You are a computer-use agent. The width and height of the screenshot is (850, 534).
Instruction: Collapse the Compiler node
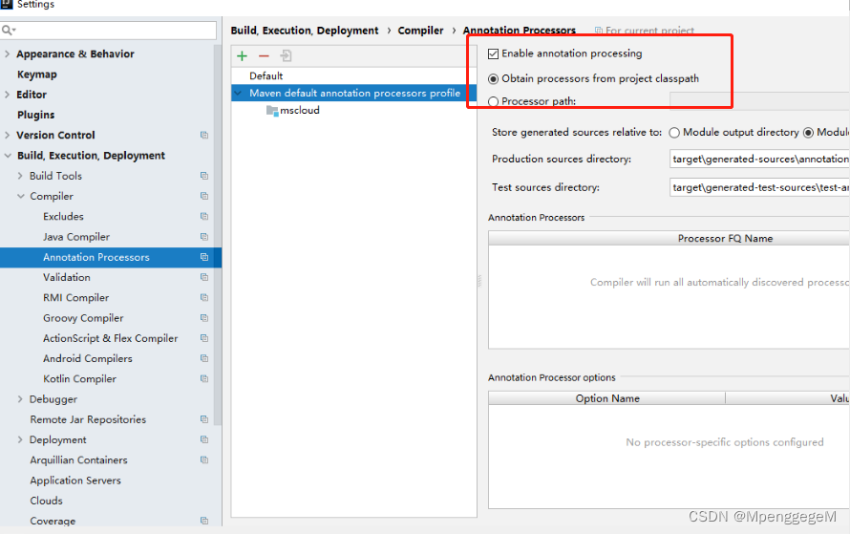click(21, 196)
